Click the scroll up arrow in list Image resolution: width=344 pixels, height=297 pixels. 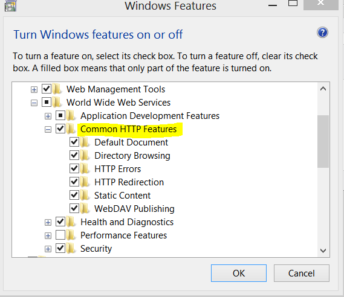tap(323, 89)
